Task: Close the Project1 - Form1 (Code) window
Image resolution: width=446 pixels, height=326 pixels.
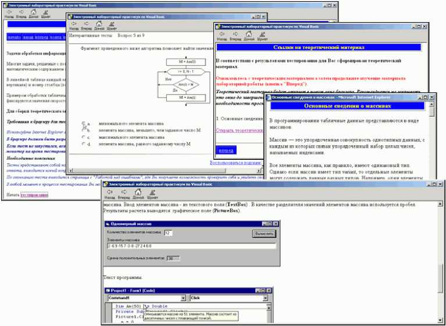Action: 269,291
